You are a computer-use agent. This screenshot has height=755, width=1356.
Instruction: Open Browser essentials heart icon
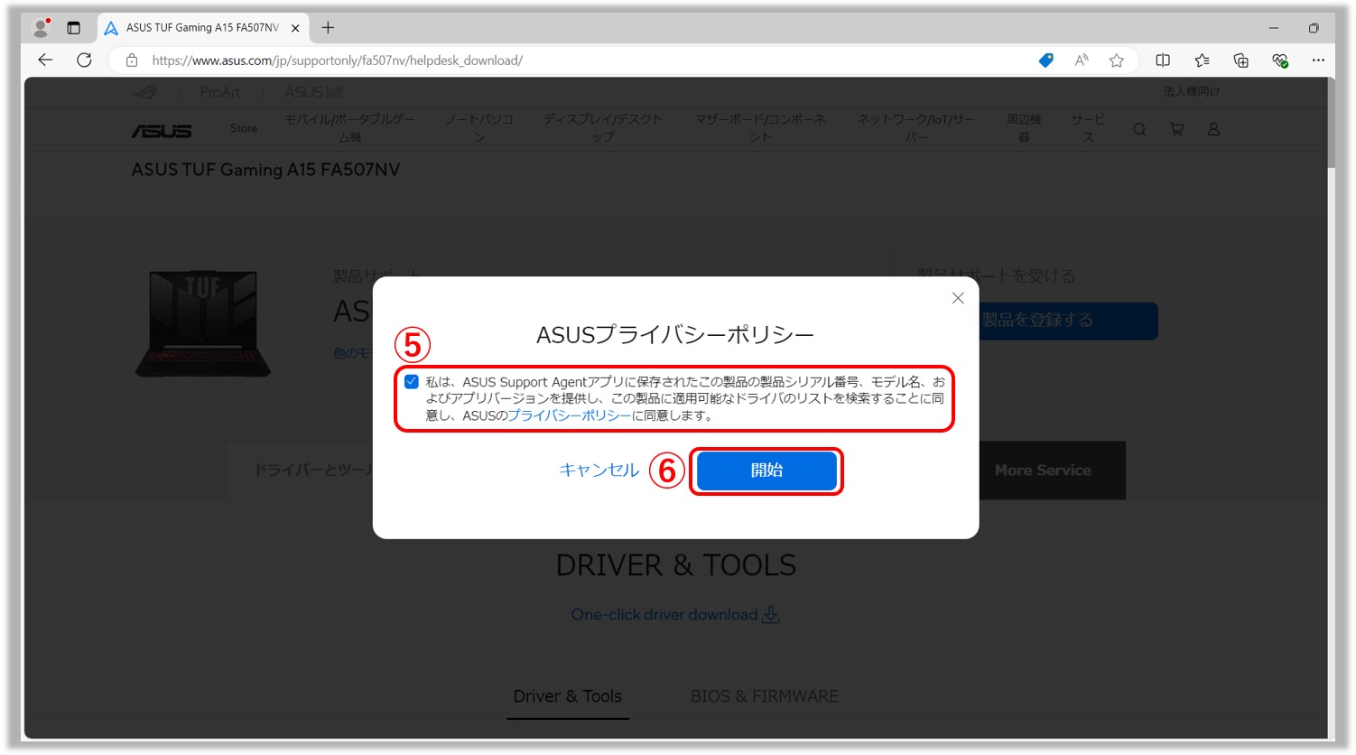pyautogui.click(x=1280, y=61)
